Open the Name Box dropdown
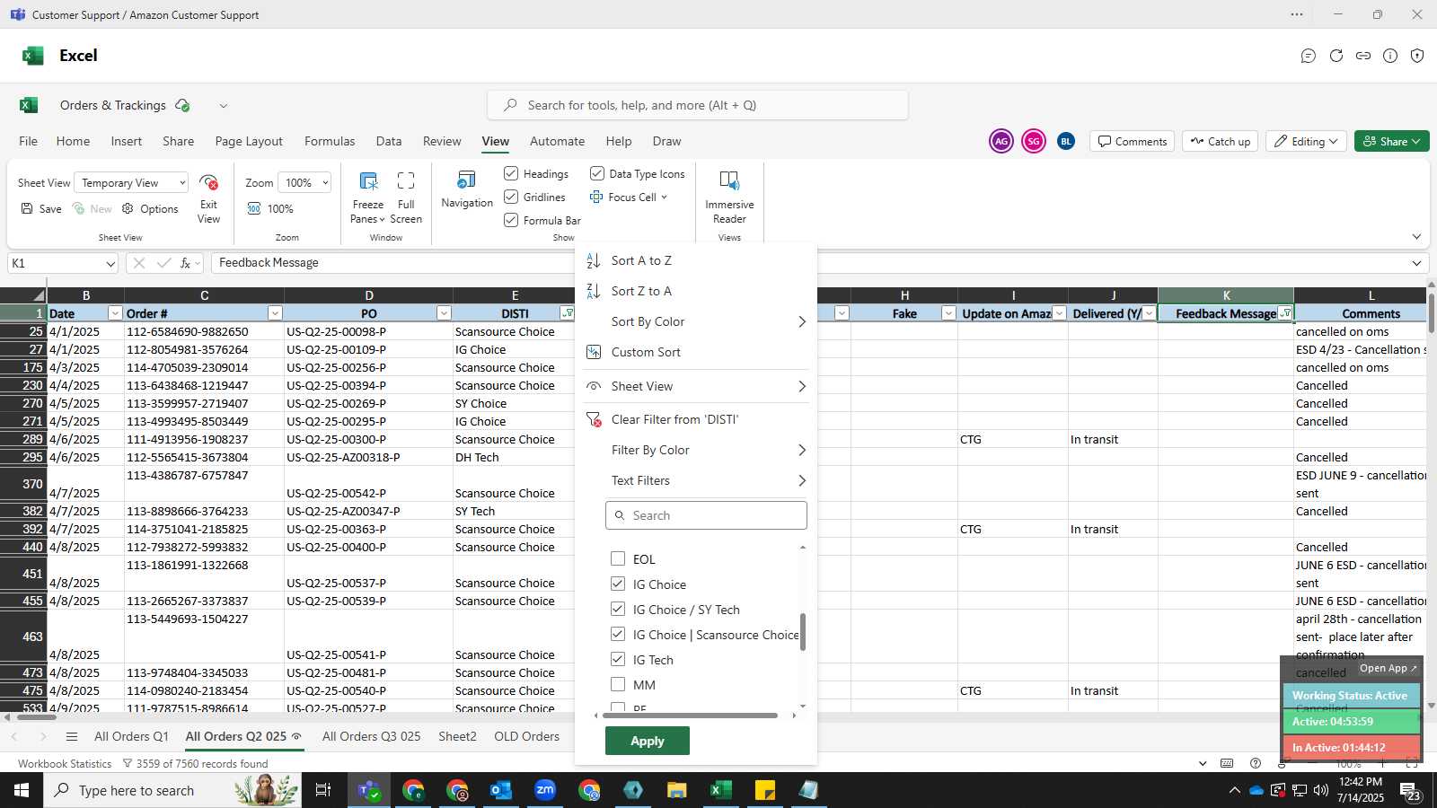 [110, 263]
